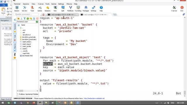Open the Servers toolbar icon

[x=25, y=9]
